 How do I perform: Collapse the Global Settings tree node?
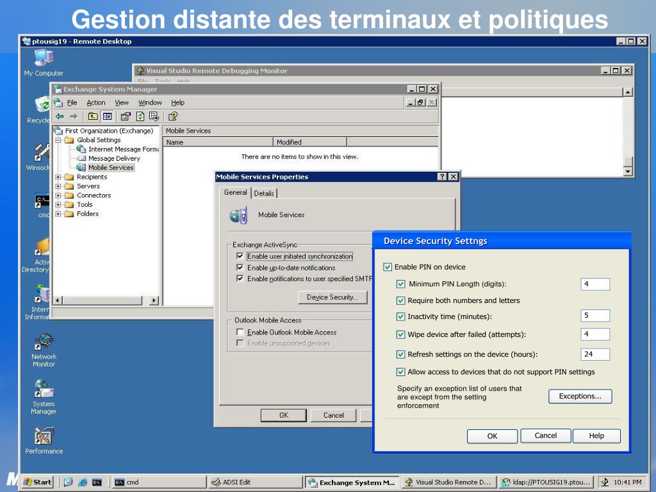pyautogui.click(x=58, y=140)
